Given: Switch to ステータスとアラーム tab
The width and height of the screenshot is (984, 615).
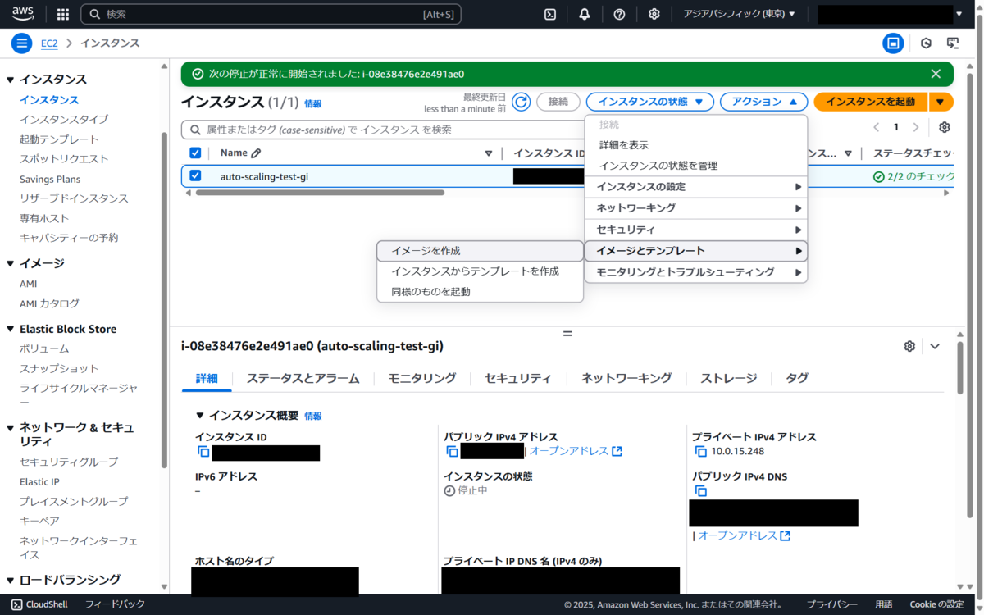Looking at the screenshot, I should click(x=303, y=378).
